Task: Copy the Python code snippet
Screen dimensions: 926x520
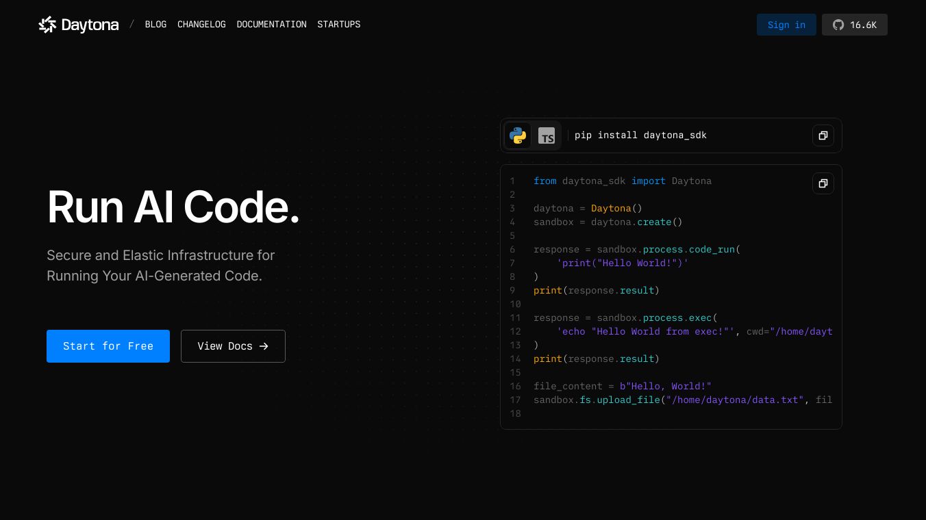Action: [823, 183]
